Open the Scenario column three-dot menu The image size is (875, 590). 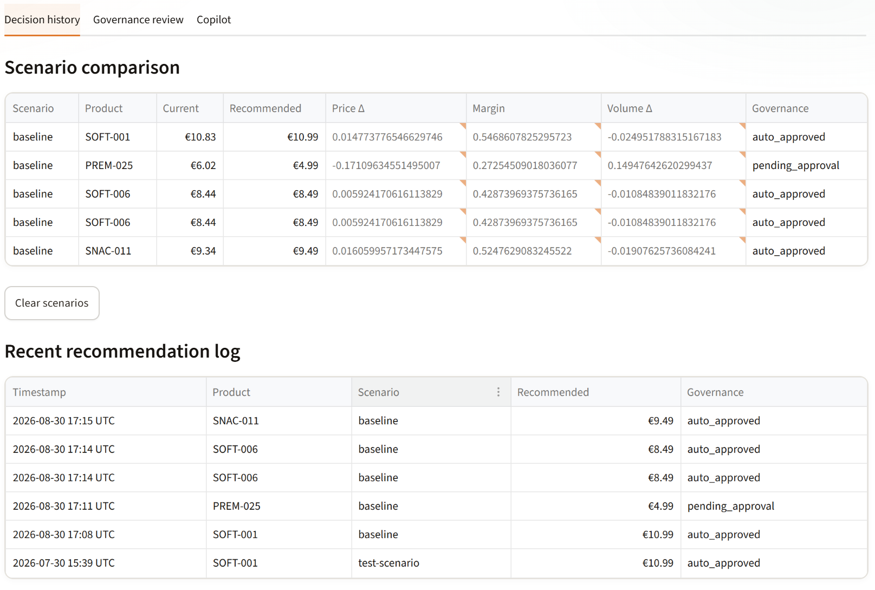click(498, 392)
